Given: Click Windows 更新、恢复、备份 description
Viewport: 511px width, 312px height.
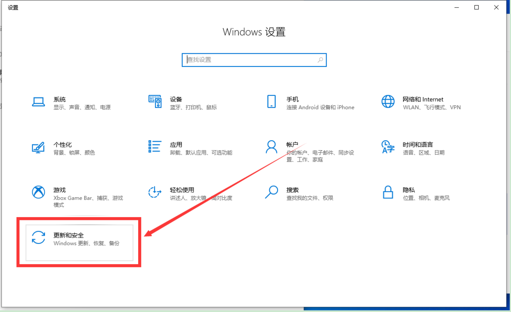Looking at the screenshot, I should point(87,243).
